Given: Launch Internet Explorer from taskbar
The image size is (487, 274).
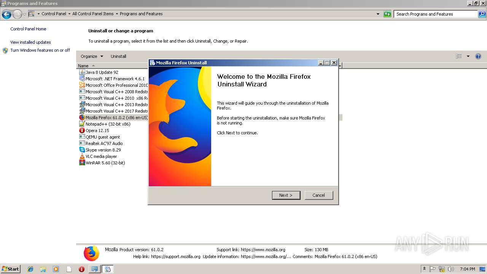Looking at the screenshot, I should pyautogui.click(x=30, y=269).
